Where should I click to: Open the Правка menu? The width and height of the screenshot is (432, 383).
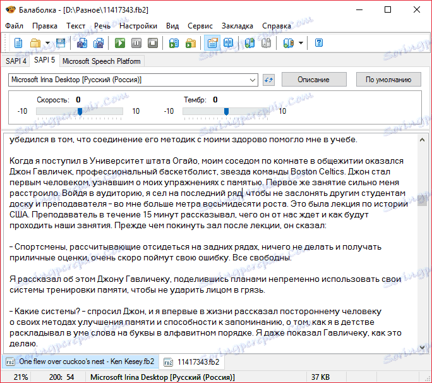[45, 26]
